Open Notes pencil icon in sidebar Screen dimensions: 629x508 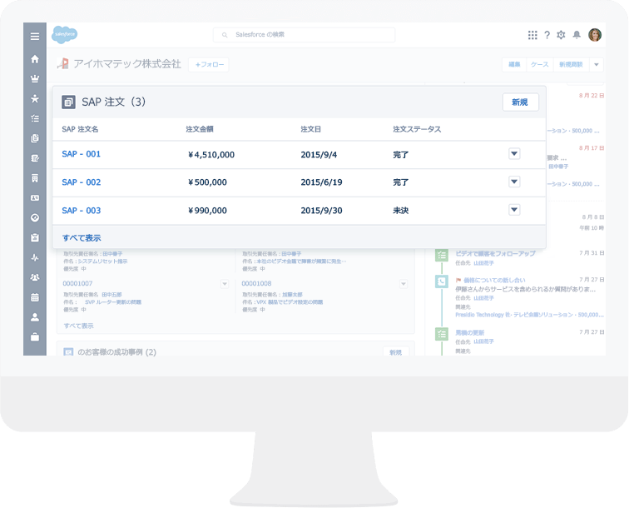coord(35,158)
